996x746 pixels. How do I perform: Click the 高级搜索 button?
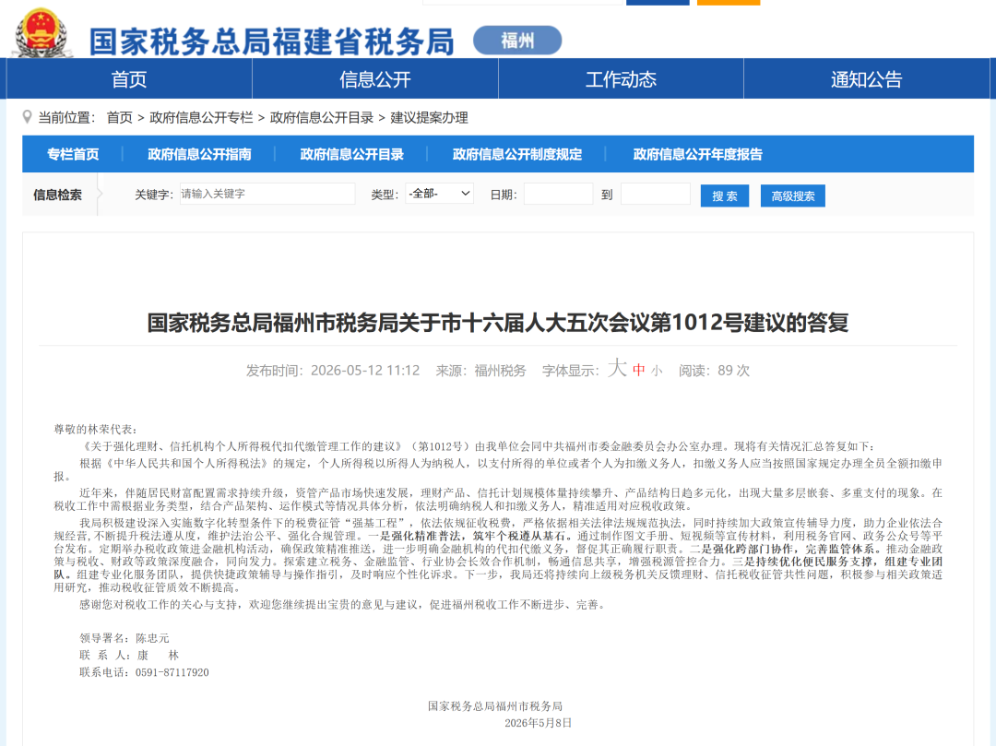coord(793,196)
